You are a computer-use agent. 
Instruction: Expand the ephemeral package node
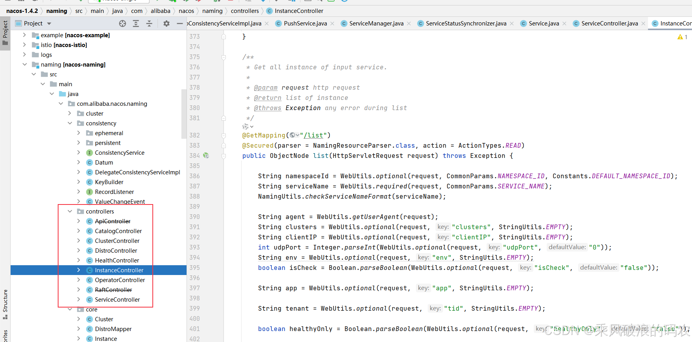coord(79,133)
